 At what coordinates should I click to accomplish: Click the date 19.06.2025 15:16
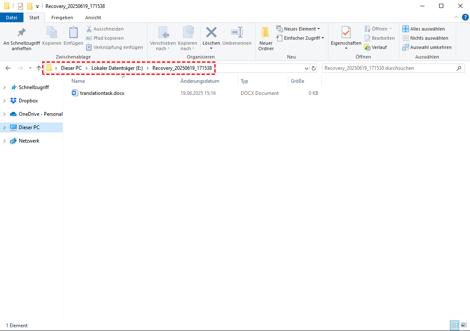[x=198, y=93]
